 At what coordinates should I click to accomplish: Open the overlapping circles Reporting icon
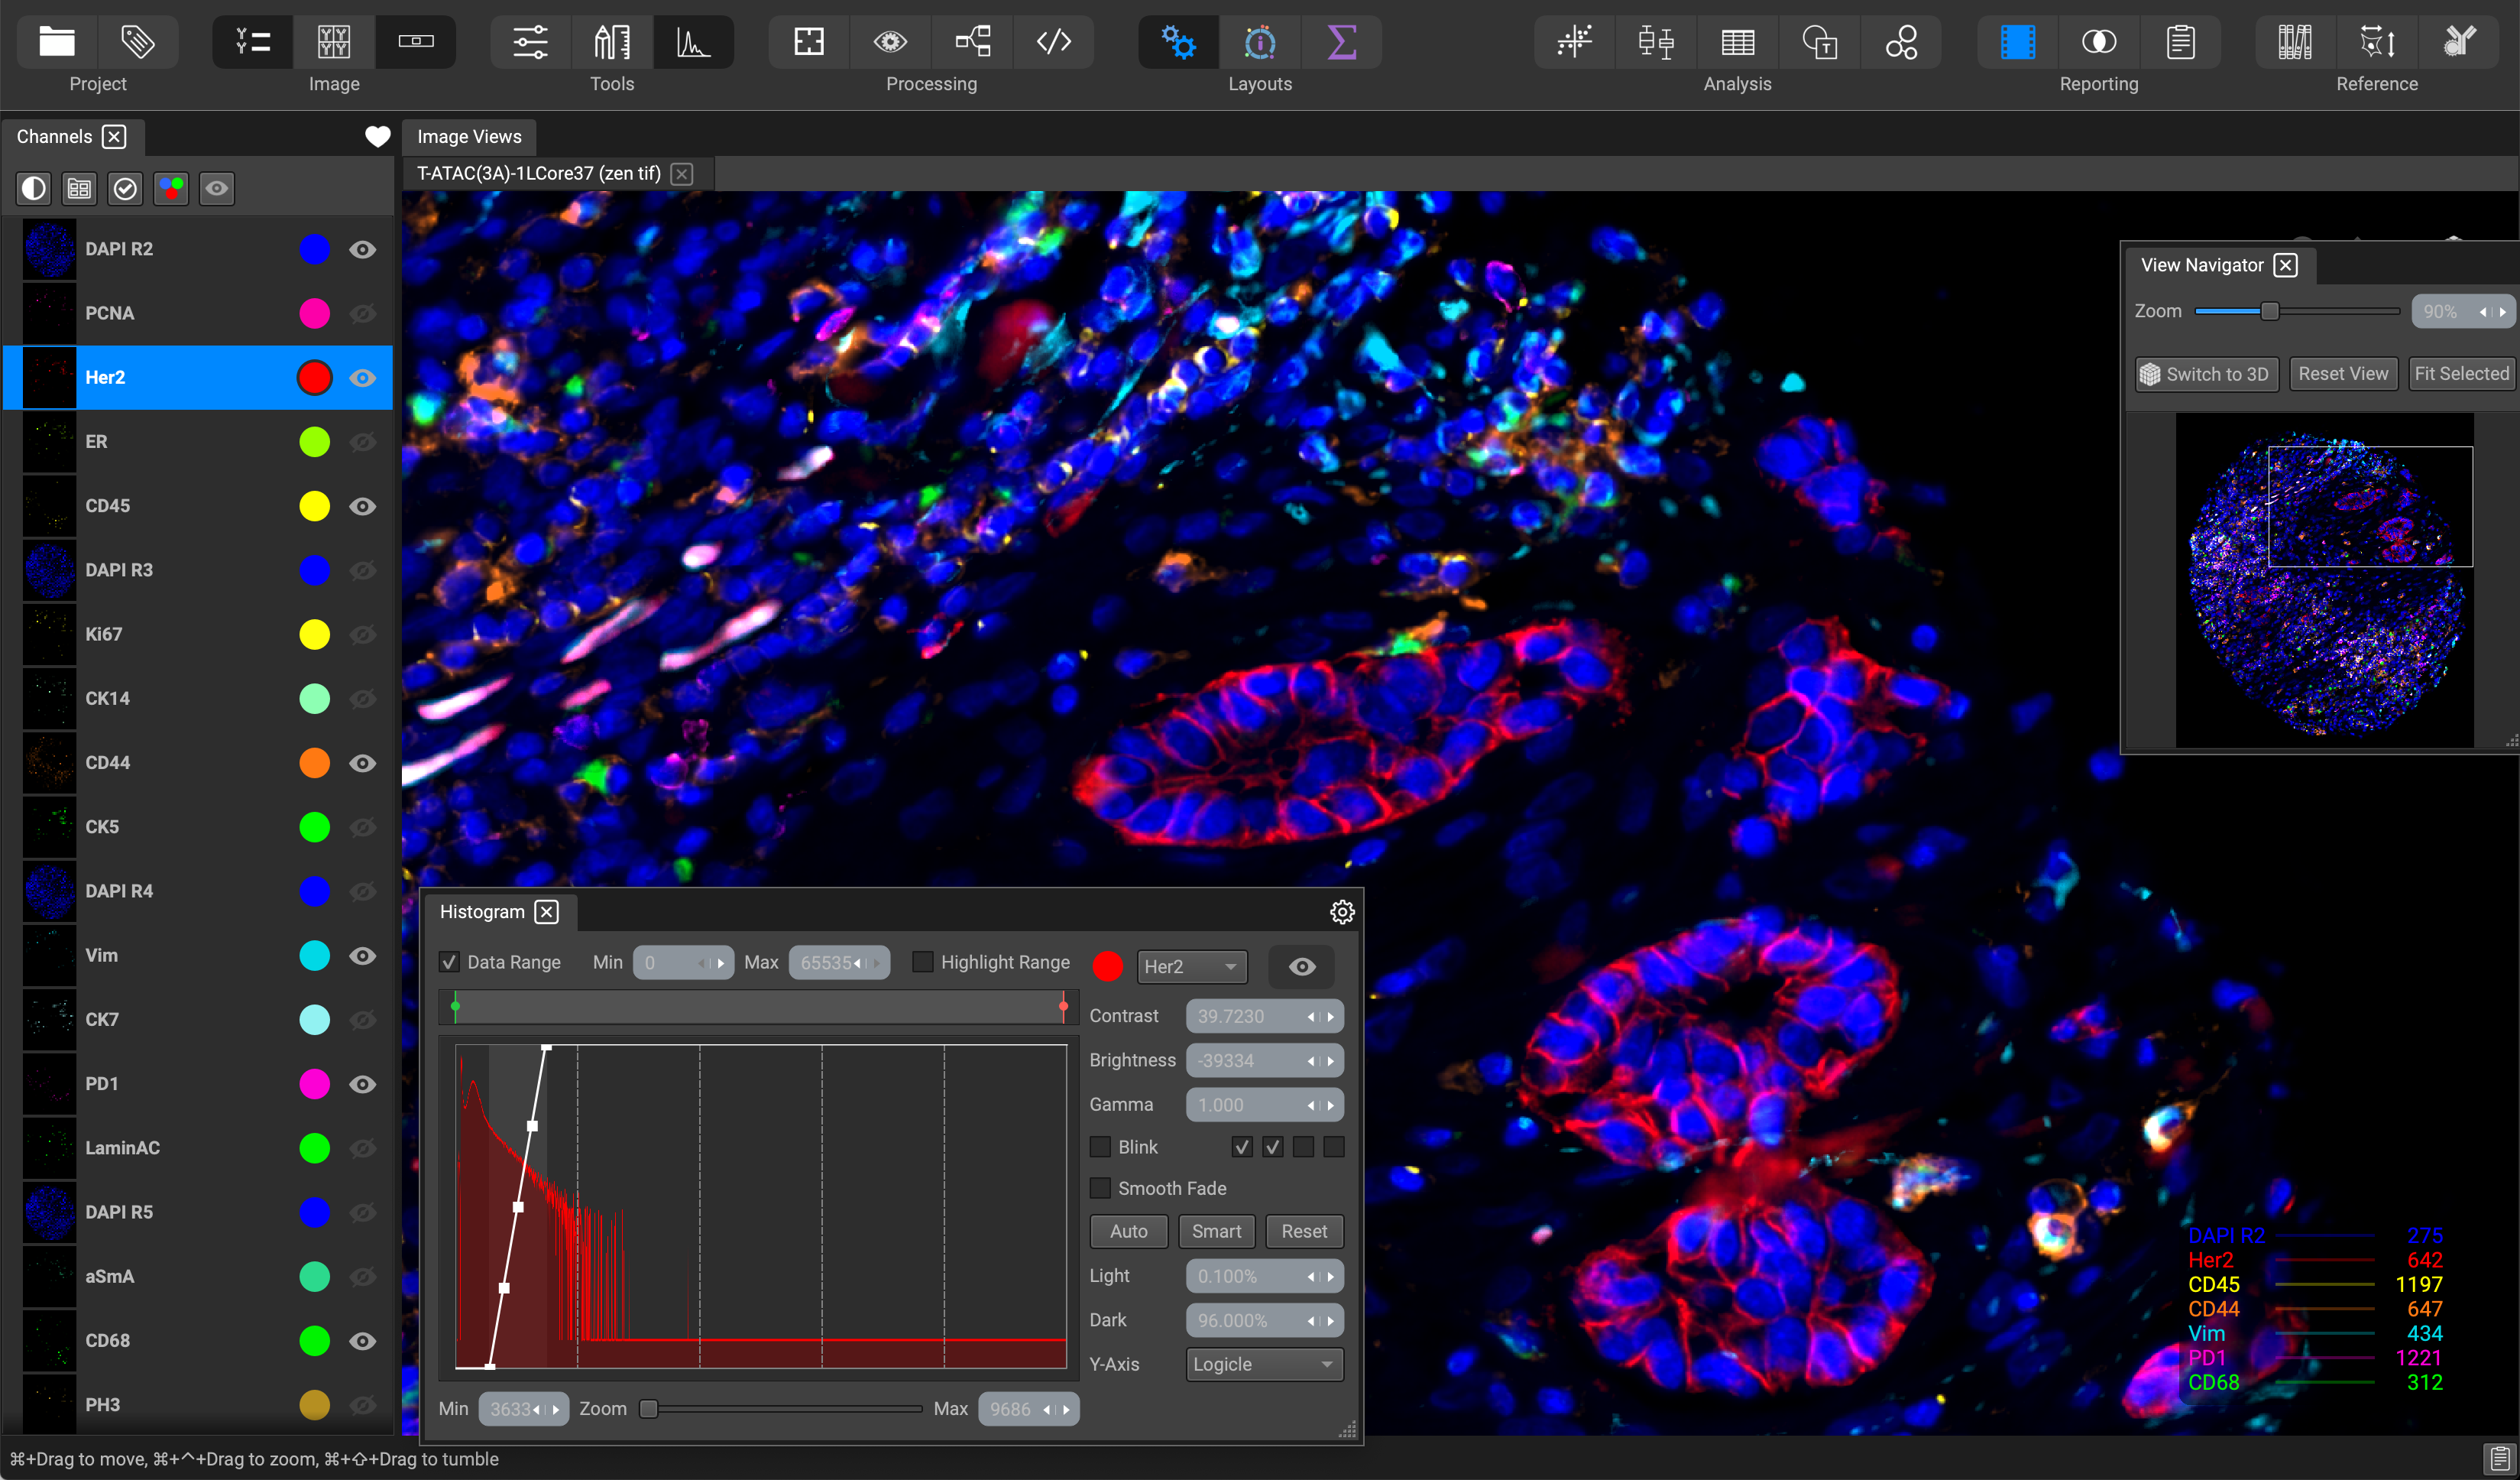click(x=2099, y=41)
